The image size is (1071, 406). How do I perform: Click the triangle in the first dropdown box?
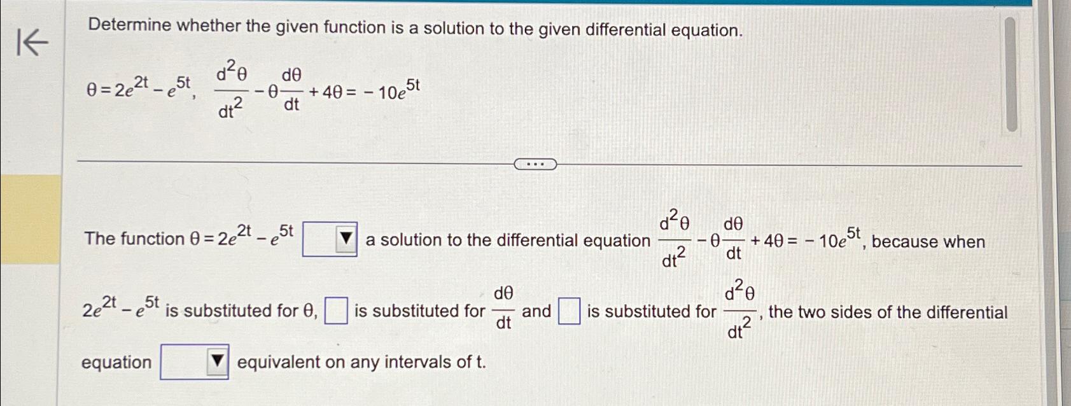(x=346, y=238)
